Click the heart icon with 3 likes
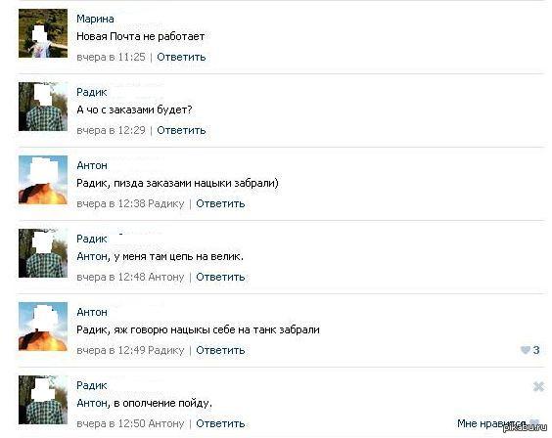 tap(526, 350)
